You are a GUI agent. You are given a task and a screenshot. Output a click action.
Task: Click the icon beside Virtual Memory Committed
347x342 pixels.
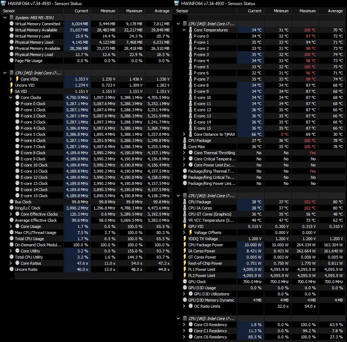tap(12, 23)
